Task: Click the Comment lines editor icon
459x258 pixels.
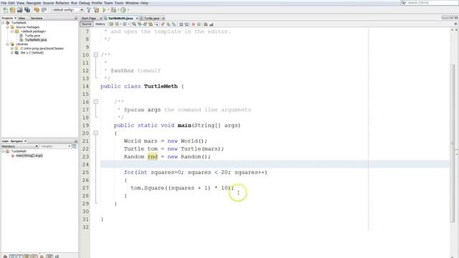Action: click(206, 24)
